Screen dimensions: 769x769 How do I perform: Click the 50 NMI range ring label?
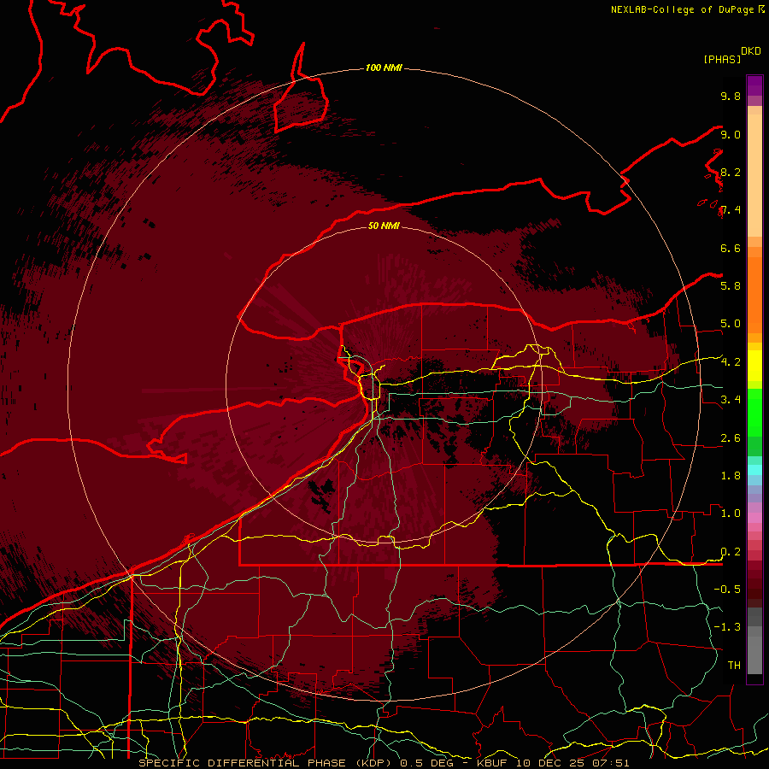(x=384, y=226)
